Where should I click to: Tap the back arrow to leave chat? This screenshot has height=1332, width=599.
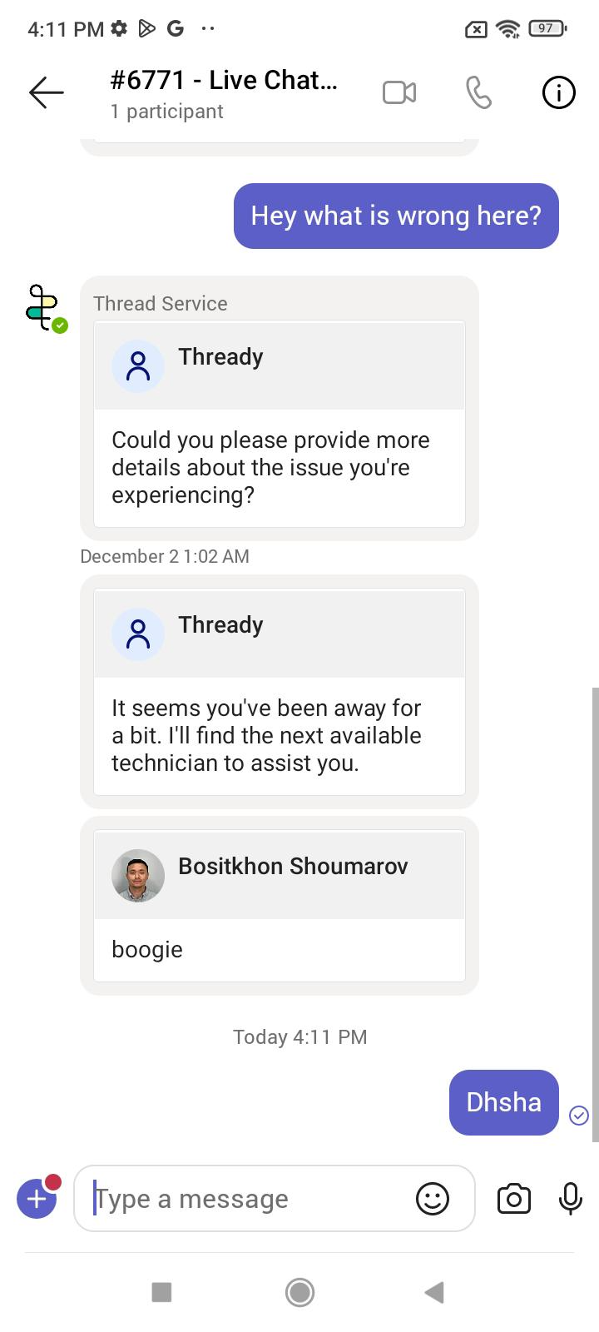(46, 92)
